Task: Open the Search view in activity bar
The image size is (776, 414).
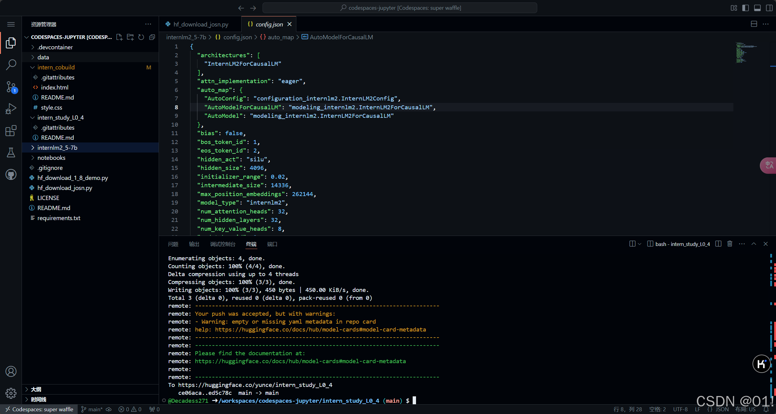Action: click(x=11, y=65)
